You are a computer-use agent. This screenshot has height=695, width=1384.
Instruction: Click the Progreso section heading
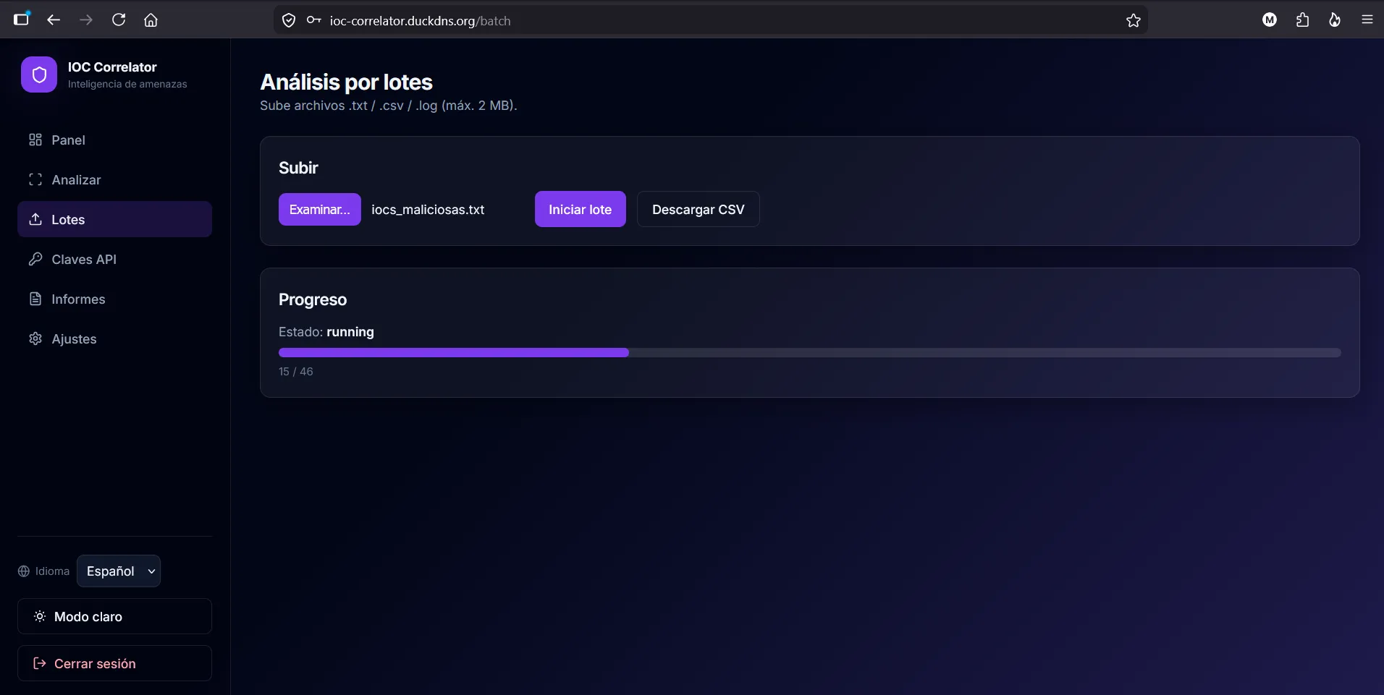[313, 299]
